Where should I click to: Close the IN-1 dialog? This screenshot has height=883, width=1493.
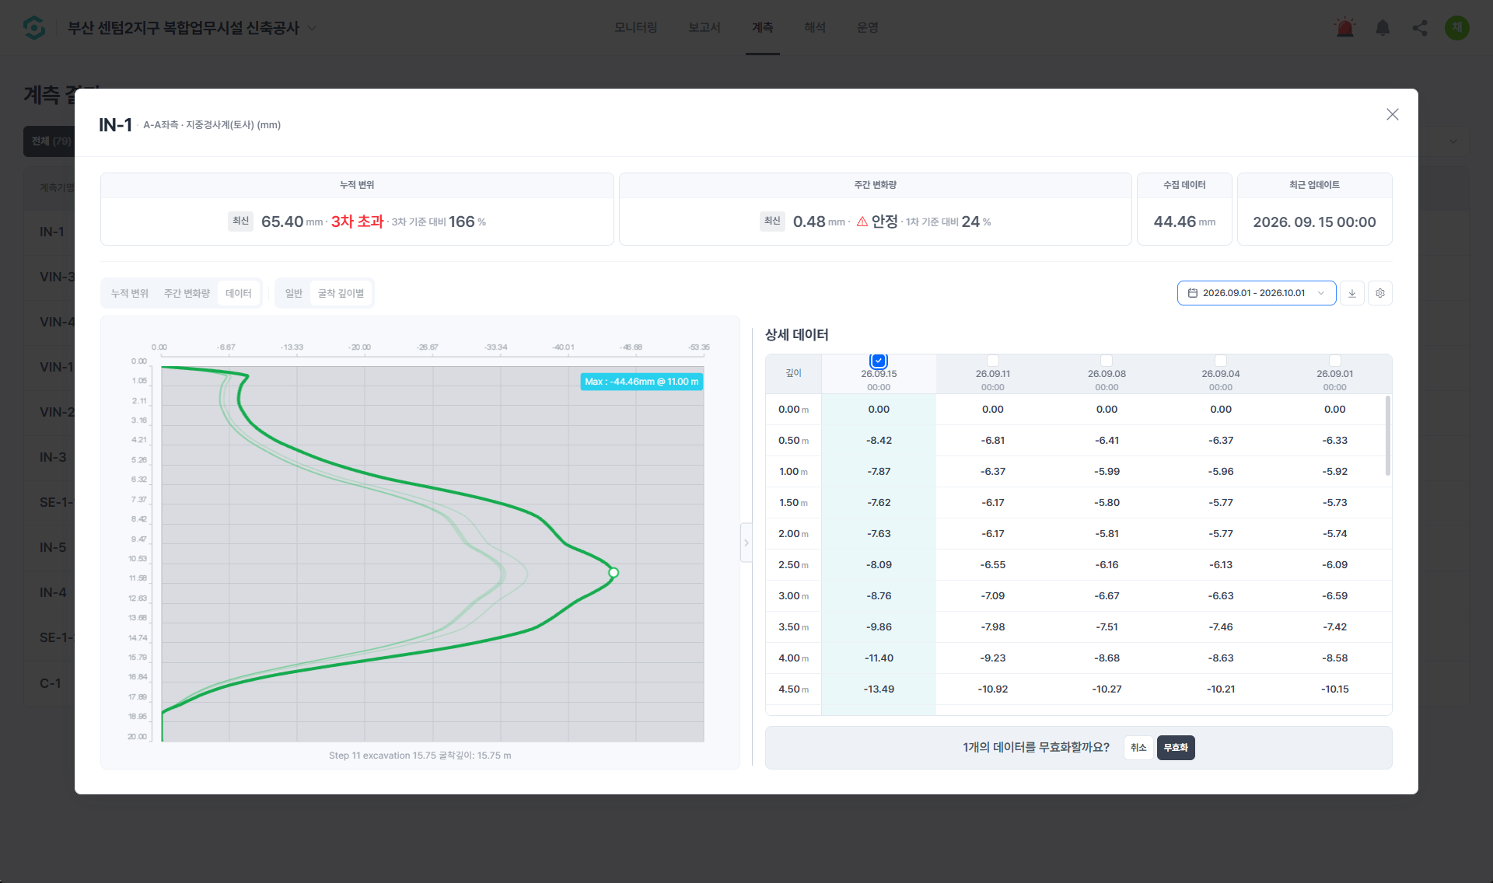pos(1392,114)
